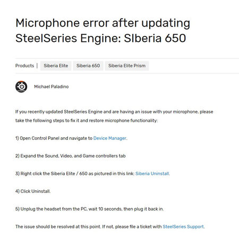Viewport: 239px width, 237px height.
Task: Open the Siberia Elite product tag
Action: 56,66
